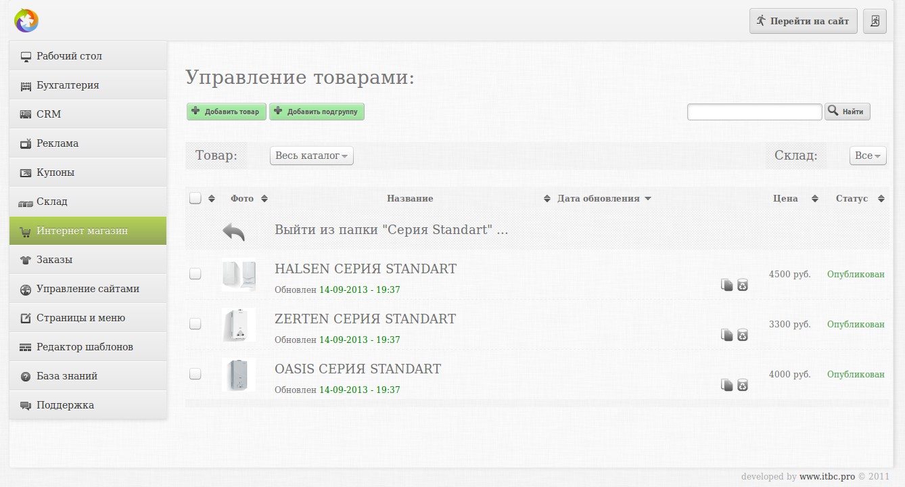Click the 4500 руб. price

[789, 275]
